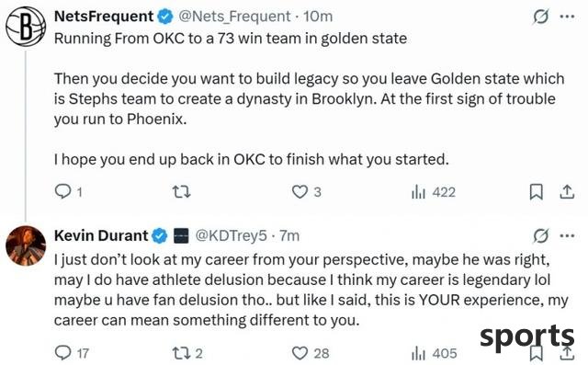Screen dimensions: 588x365
Task: Open more options for NetsFrequent tweet
Action: [x=567, y=17]
